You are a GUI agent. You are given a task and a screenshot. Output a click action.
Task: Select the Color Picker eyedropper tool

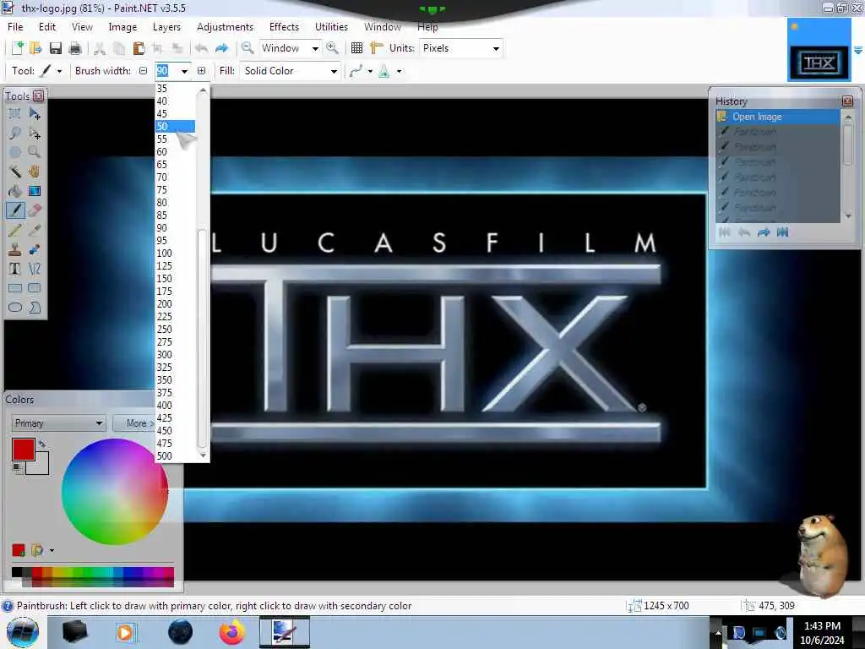(35, 230)
